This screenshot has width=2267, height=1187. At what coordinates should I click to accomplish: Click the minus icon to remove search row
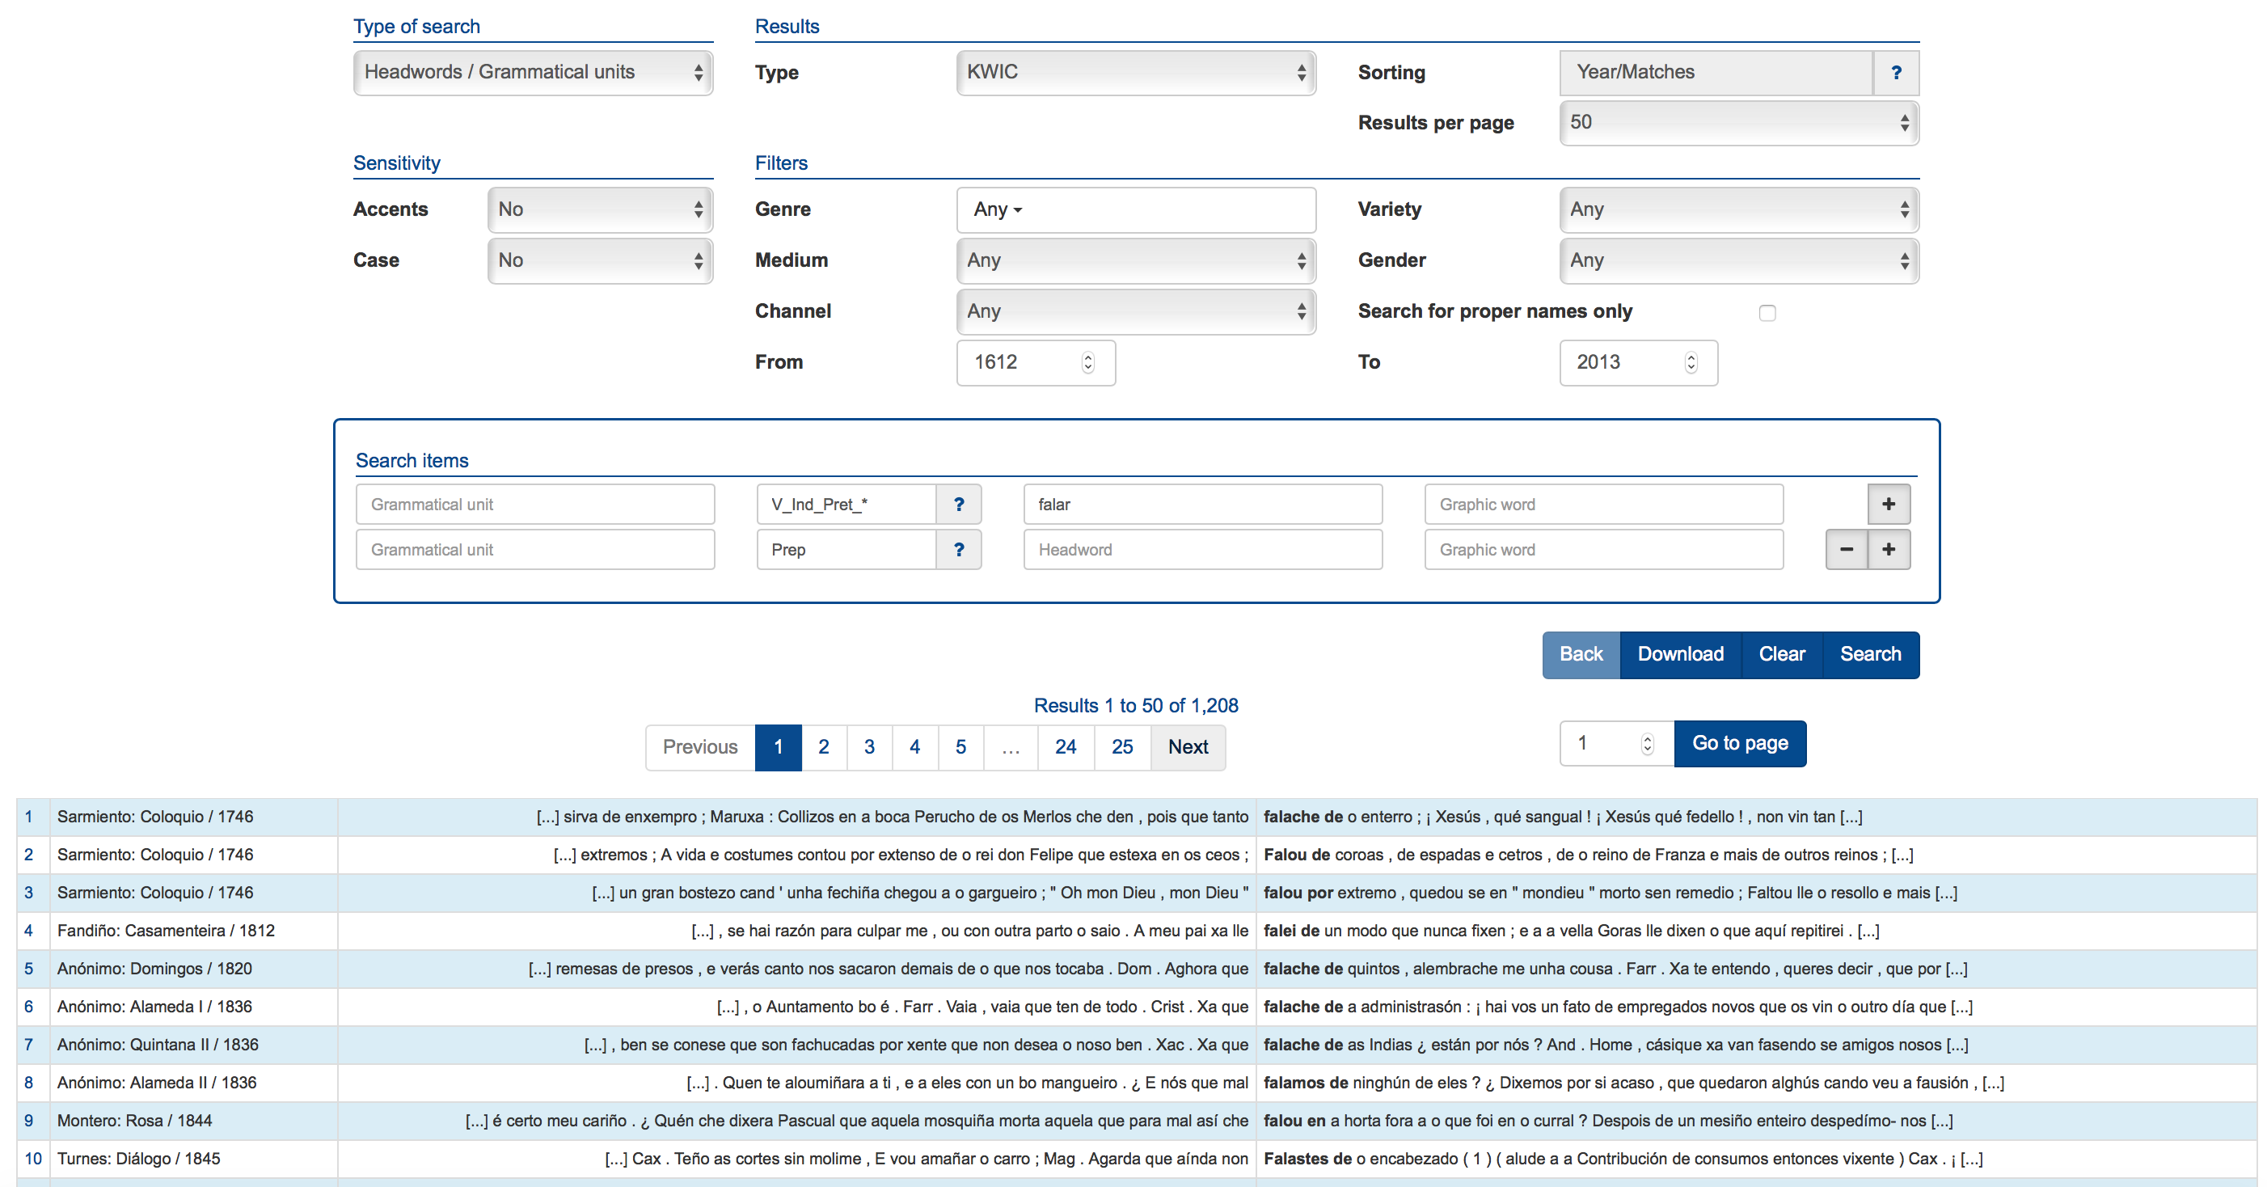(x=1846, y=550)
